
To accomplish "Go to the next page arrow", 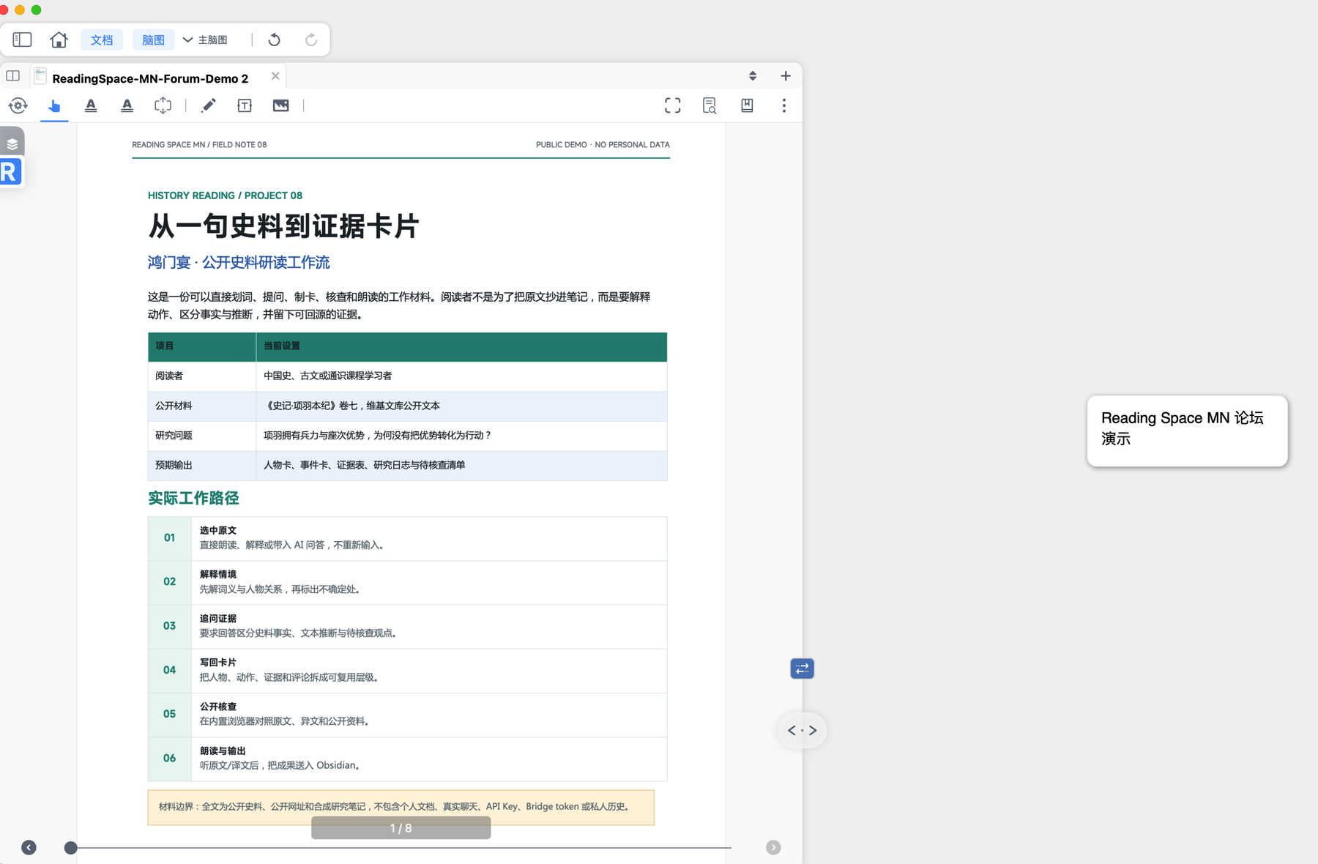I will point(773,847).
